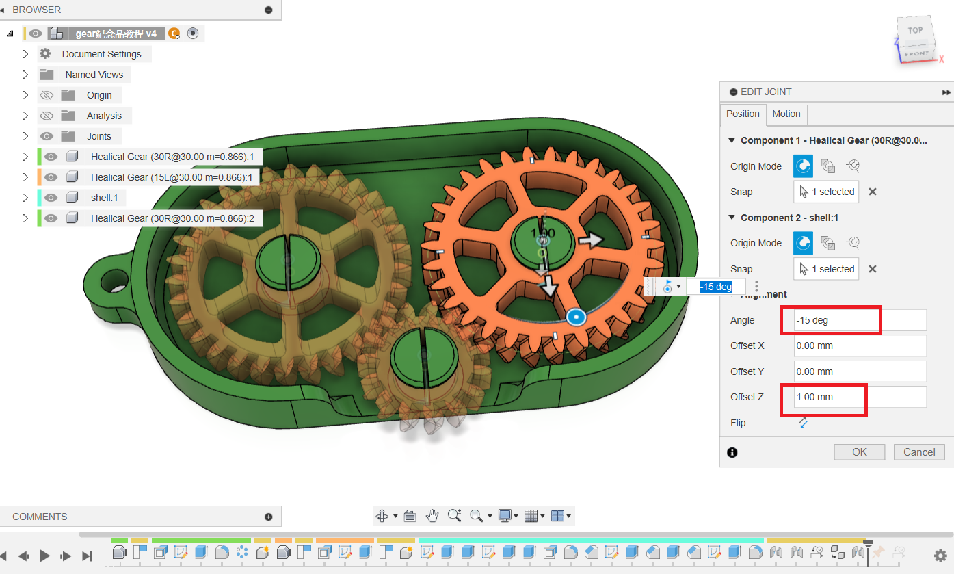This screenshot has width=954, height=574.
Task: Select the Position tab
Action: [x=743, y=114]
